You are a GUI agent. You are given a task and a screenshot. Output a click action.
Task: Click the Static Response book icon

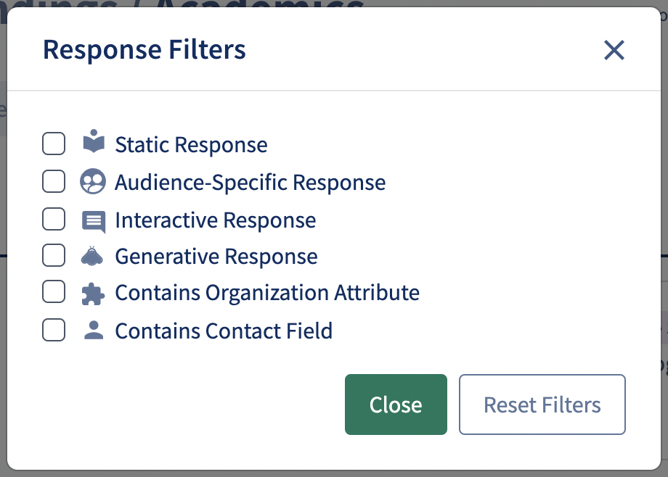pos(93,142)
